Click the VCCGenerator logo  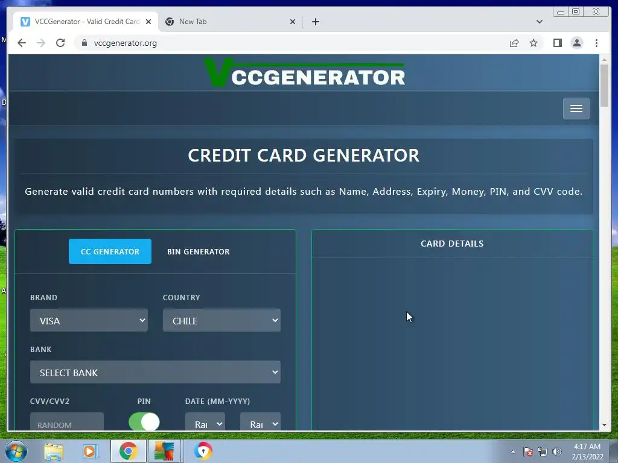304,72
